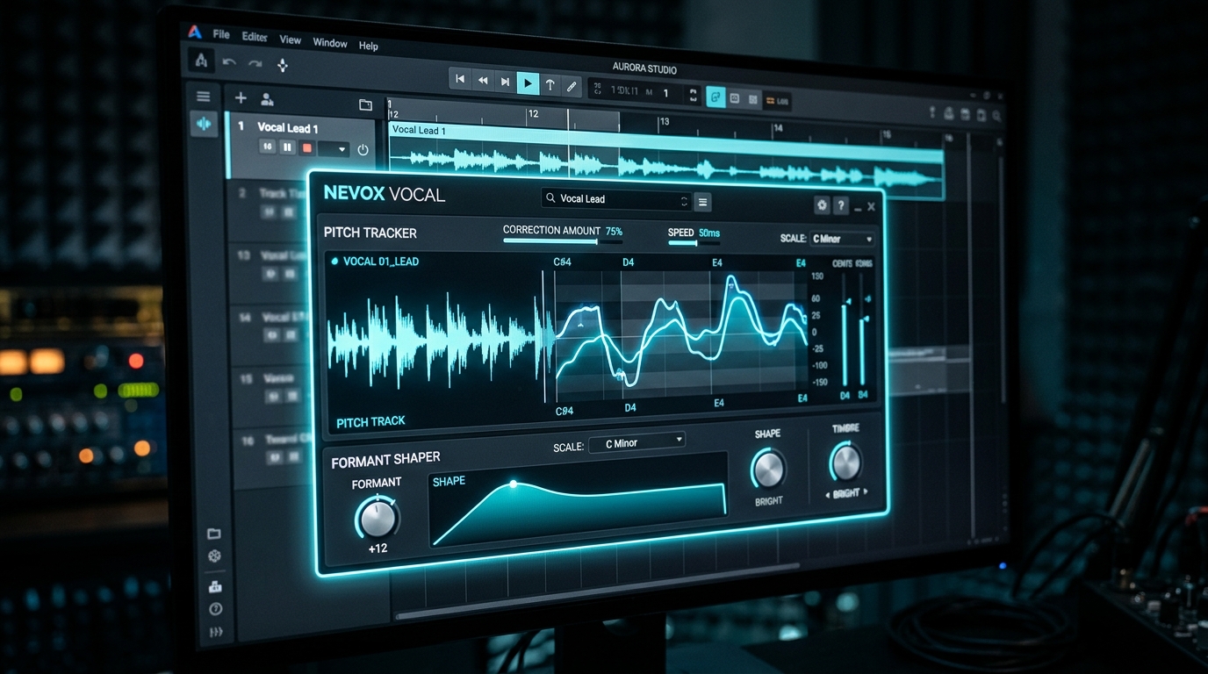
Task: Click the Nevox Vocal help question mark
Action: pos(841,206)
